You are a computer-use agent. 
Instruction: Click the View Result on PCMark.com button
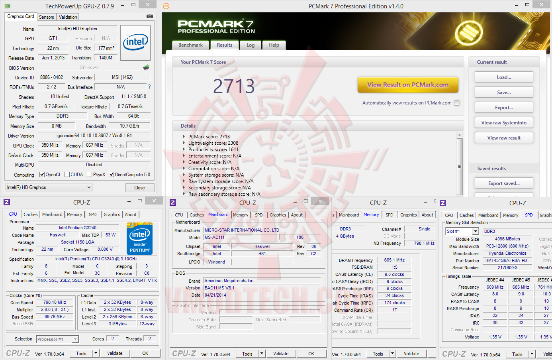pos(408,85)
